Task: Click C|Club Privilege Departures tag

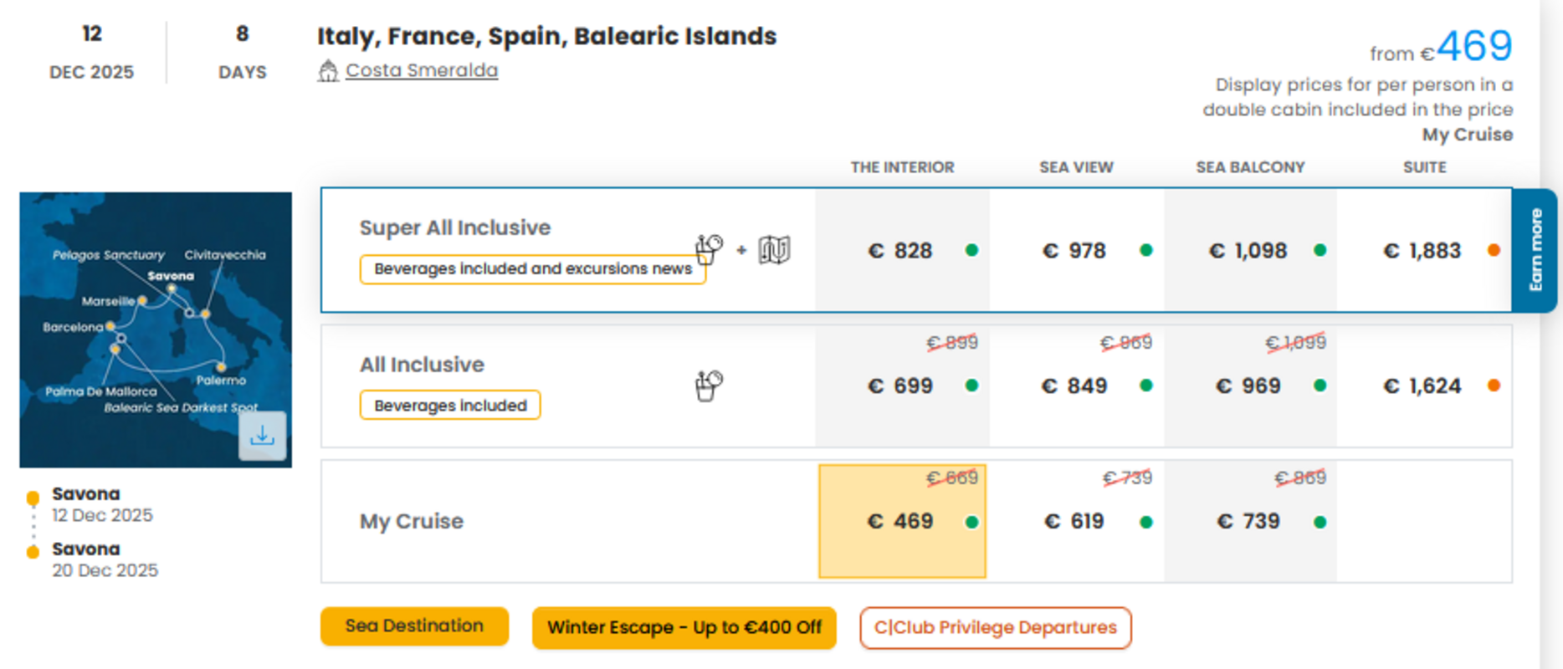Action: tap(996, 627)
